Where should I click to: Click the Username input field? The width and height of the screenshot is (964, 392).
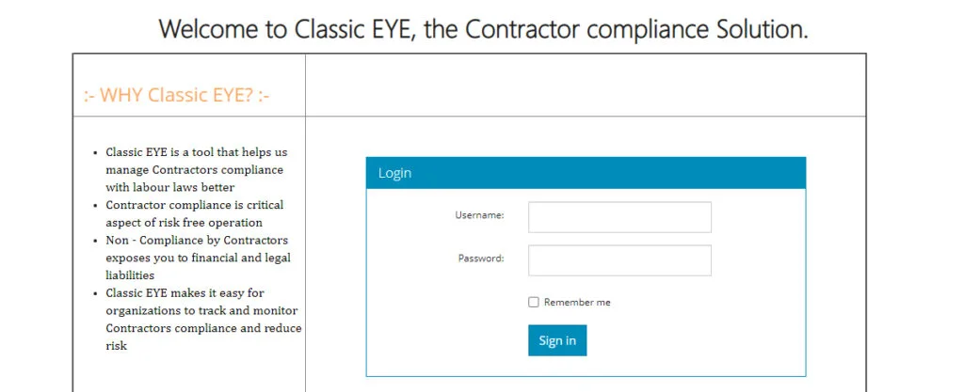pos(619,217)
